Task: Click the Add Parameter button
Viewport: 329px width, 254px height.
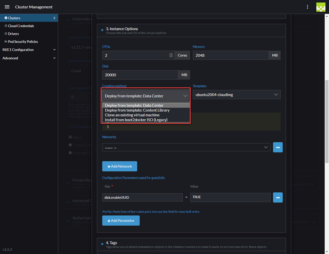Action: click(121, 221)
